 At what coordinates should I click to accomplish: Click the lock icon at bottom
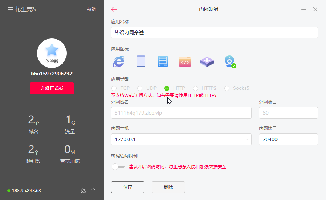coord(93,191)
